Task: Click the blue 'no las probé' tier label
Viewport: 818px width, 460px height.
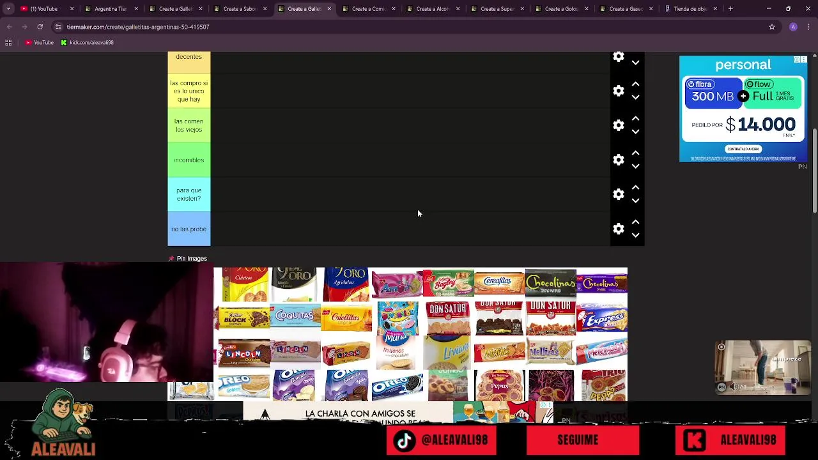Action: [x=189, y=229]
